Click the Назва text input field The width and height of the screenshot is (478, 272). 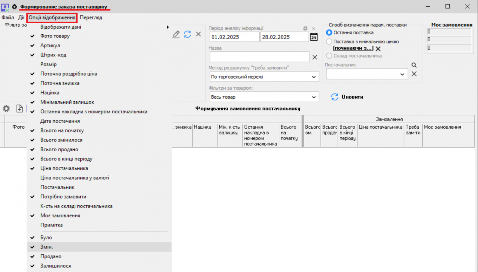(x=259, y=57)
